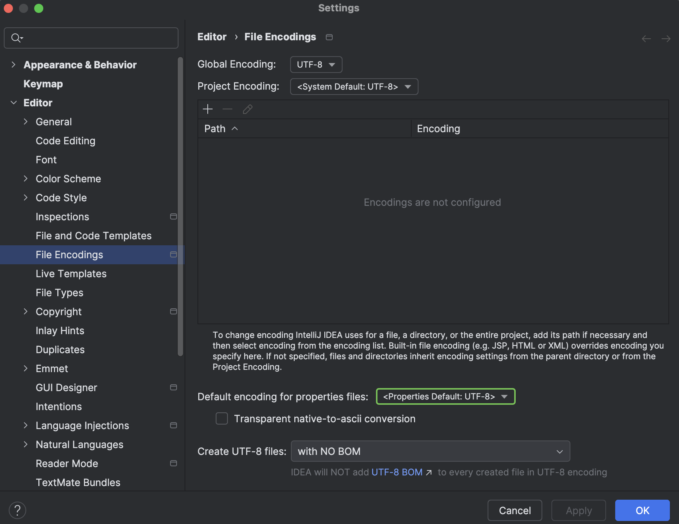Click the modified-settings indicator beside File Encodings breadcrumb

click(x=329, y=37)
